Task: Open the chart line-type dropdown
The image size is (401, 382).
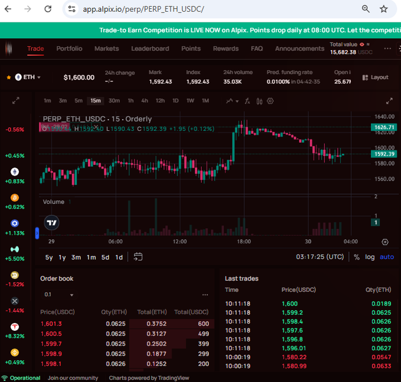Action: (232, 101)
